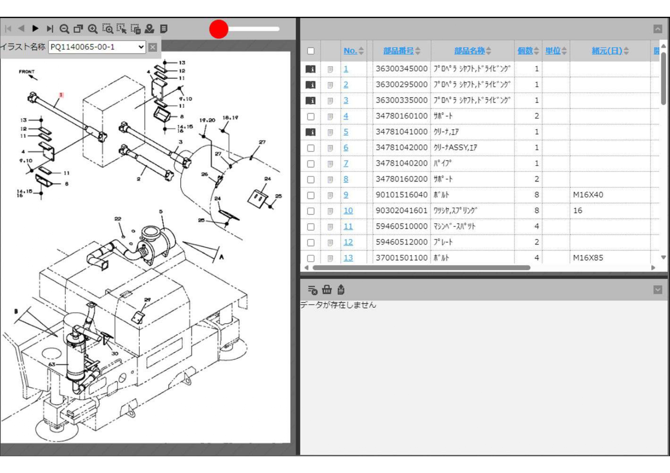Check the box for part number 4
Screen dimensions: 670x473
pos(311,116)
